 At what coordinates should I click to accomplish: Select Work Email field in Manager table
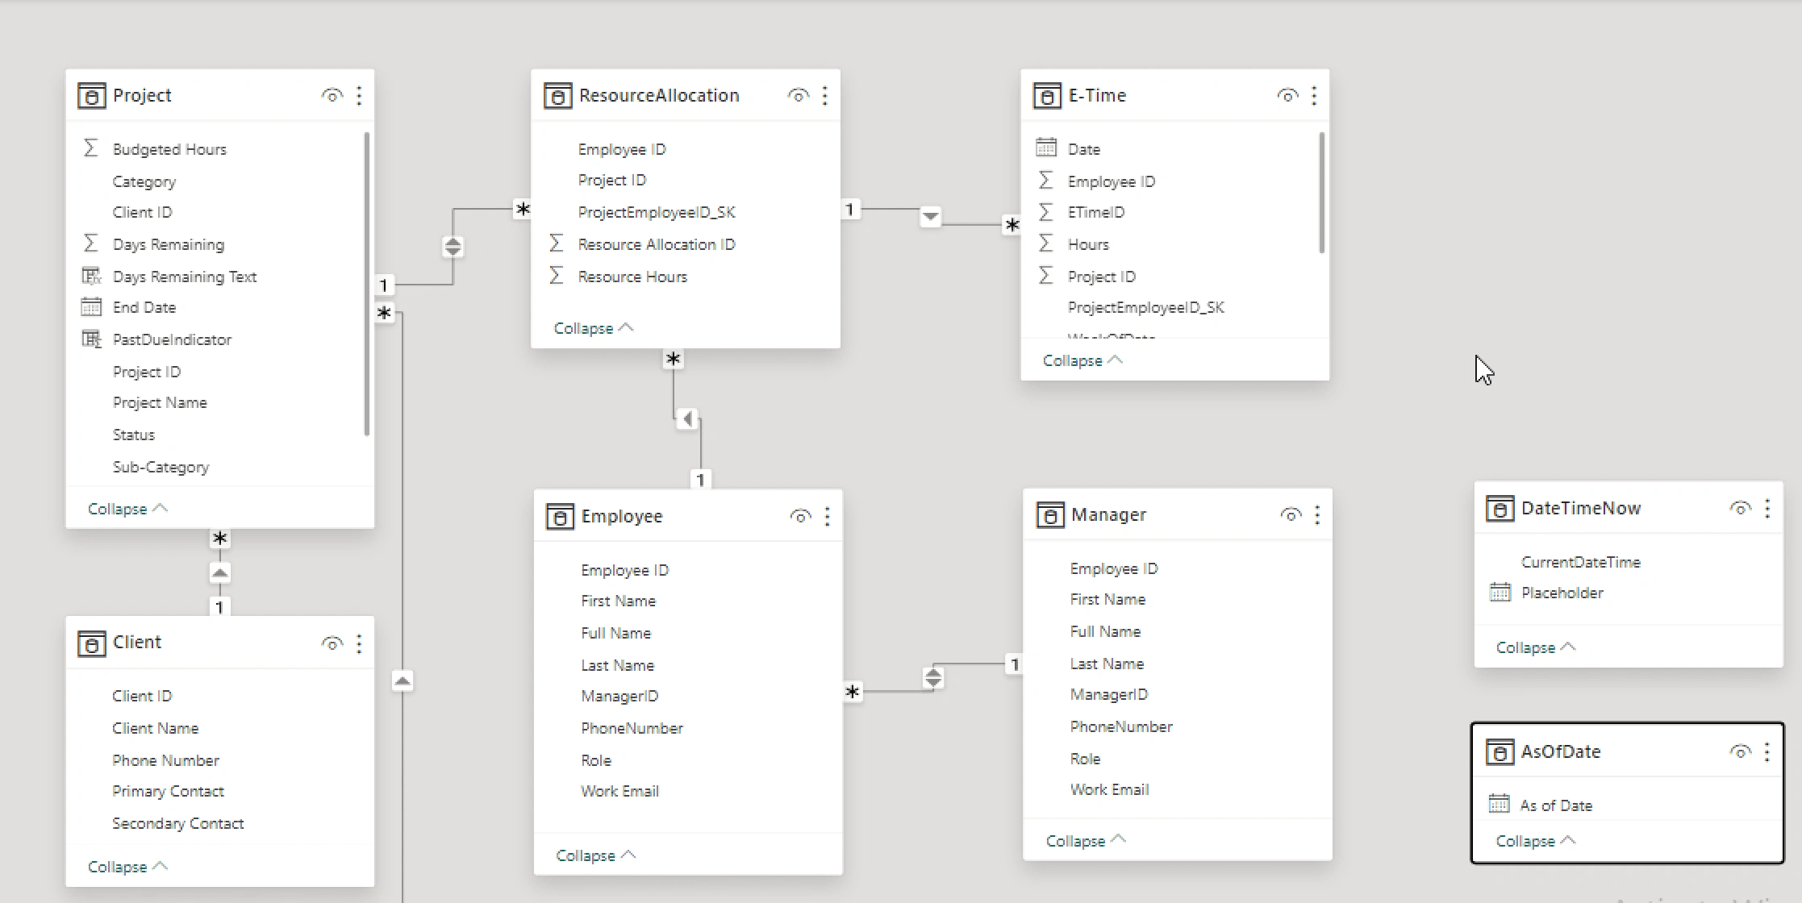1109,789
